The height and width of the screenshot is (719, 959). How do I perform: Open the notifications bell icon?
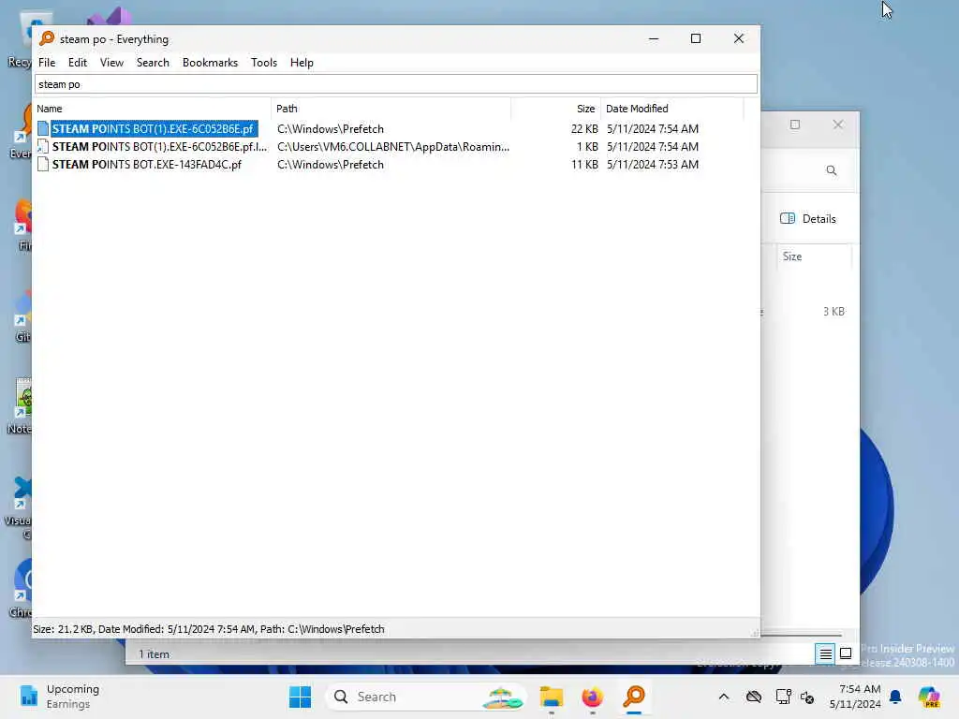pyautogui.click(x=896, y=697)
